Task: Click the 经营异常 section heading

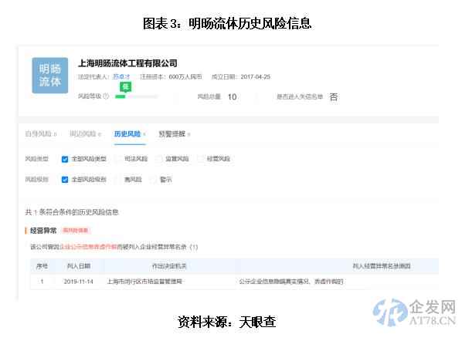Action: tap(43, 231)
